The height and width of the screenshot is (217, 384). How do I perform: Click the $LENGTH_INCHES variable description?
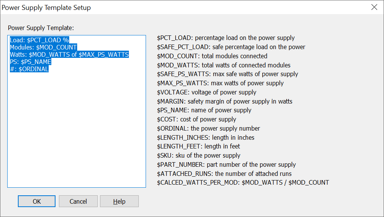click(x=205, y=137)
